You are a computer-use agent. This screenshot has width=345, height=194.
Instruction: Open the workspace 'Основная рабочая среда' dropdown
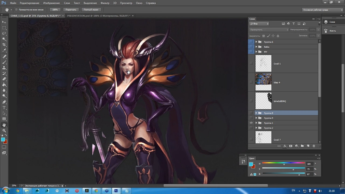tap(323, 10)
